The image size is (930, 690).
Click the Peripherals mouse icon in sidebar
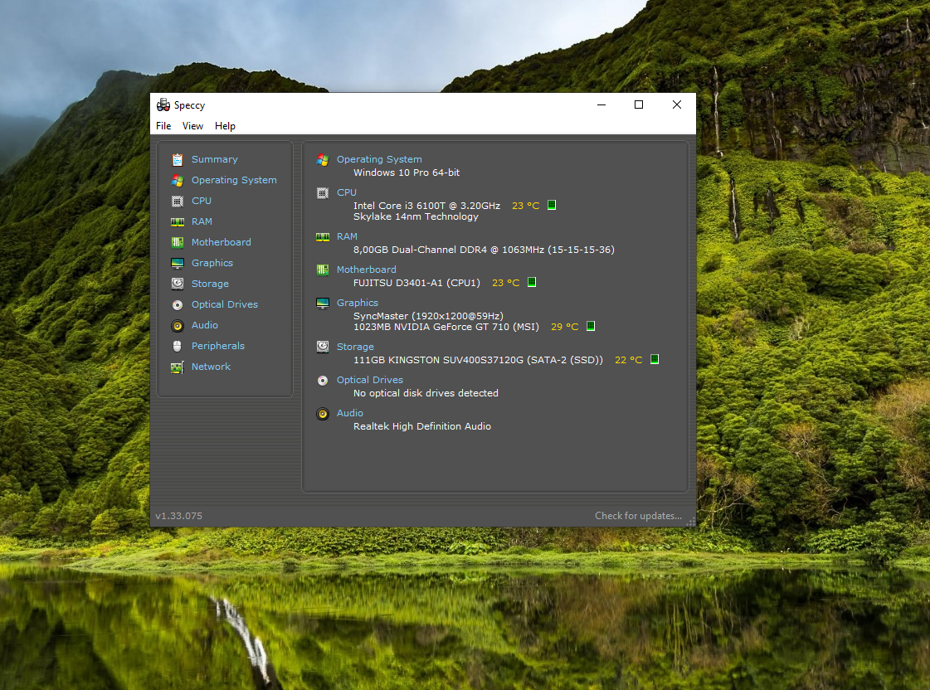click(x=178, y=346)
